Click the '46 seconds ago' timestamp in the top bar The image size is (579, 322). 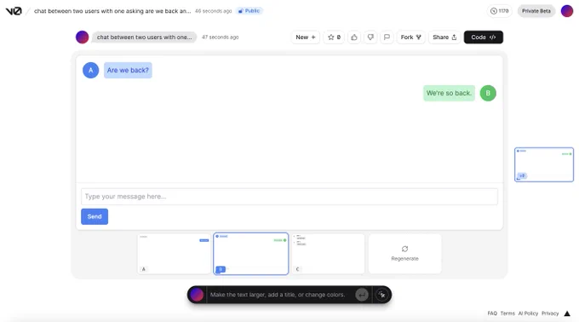213,11
